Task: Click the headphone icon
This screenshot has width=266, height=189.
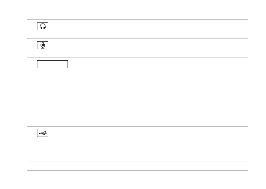Action: click(x=43, y=26)
